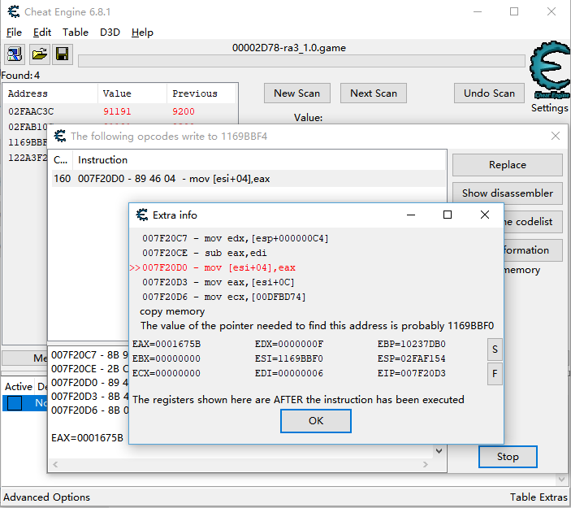Screen dimensions: 571x508
Task: Open the process selector icon
Action: 15,54
